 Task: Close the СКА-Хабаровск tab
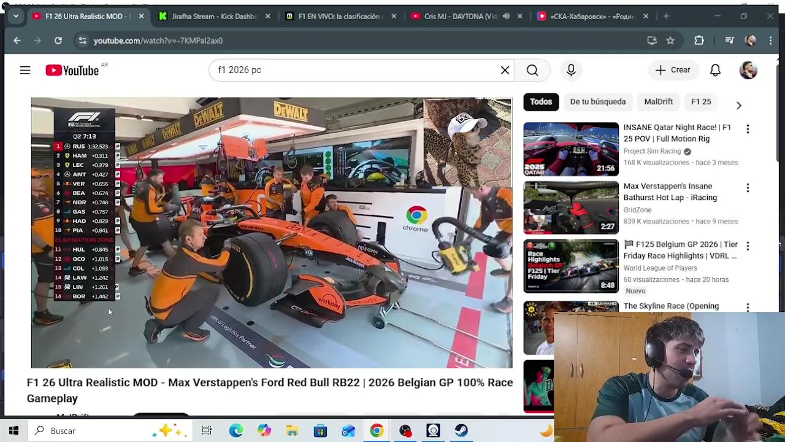point(646,17)
